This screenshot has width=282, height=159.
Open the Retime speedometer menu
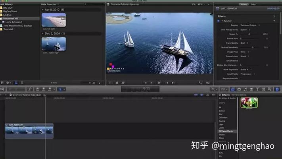pyautogui.click(x=224, y=89)
